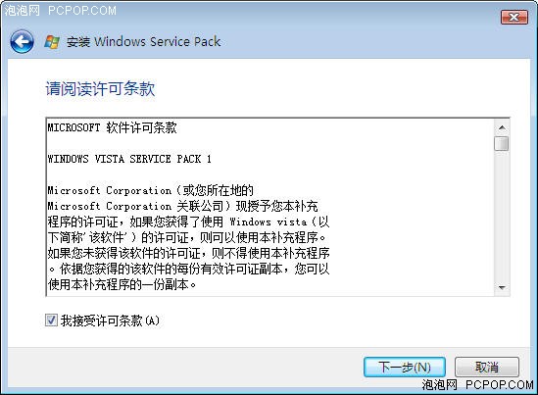Click the WINDOWS VISTA SERVICE PACK 1 line
Screen dimensions: 538x395
pyautogui.click(x=129, y=159)
